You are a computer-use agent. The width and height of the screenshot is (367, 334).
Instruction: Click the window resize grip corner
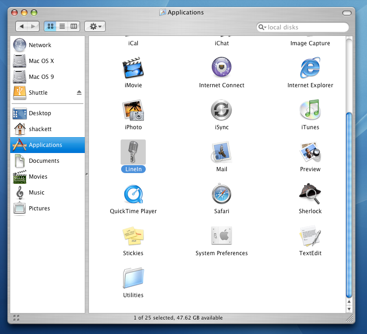(x=349, y=318)
